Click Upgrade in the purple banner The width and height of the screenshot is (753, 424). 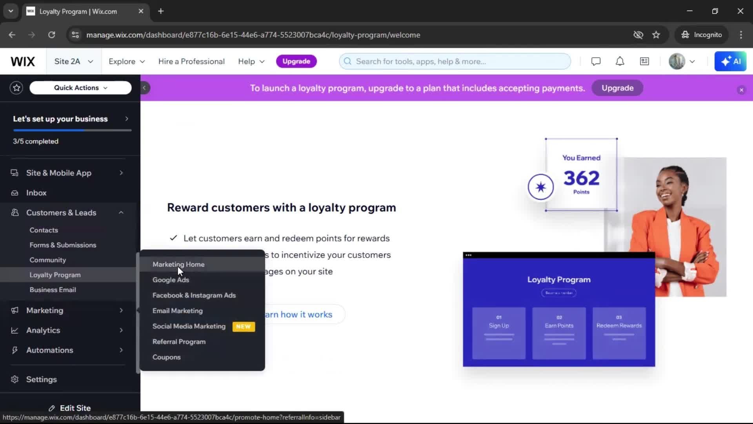coord(617,88)
